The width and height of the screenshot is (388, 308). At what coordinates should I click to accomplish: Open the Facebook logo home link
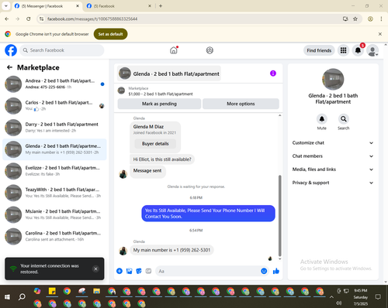click(11, 50)
